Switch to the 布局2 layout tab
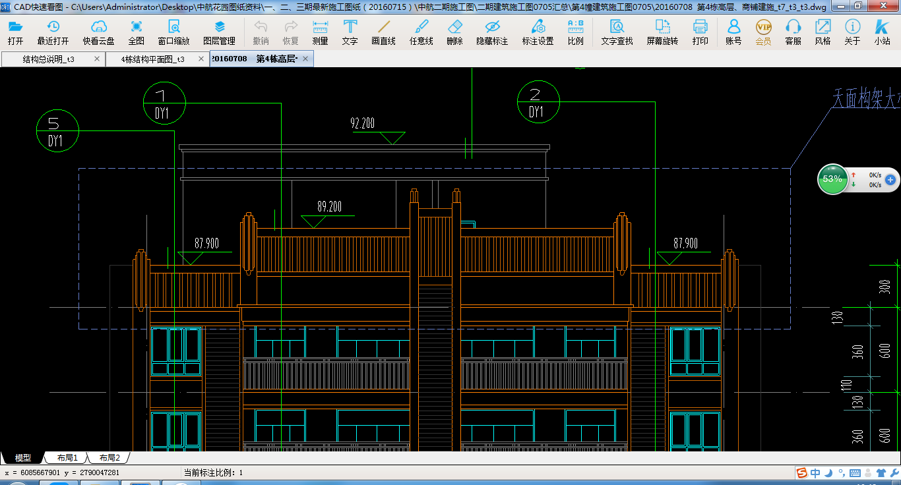The image size is (901, 485). (109, 457)
